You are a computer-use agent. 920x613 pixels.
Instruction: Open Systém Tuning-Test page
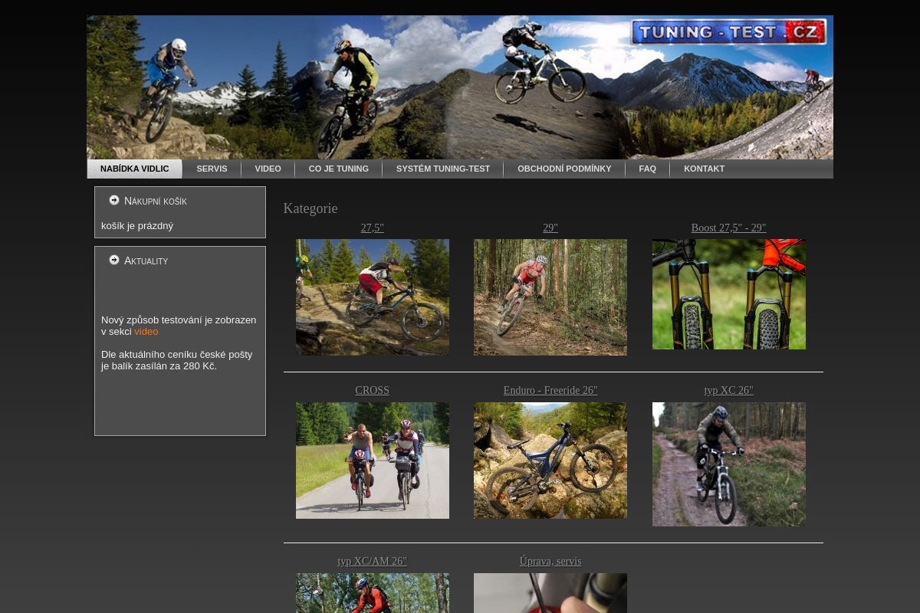tap(442, 169)
